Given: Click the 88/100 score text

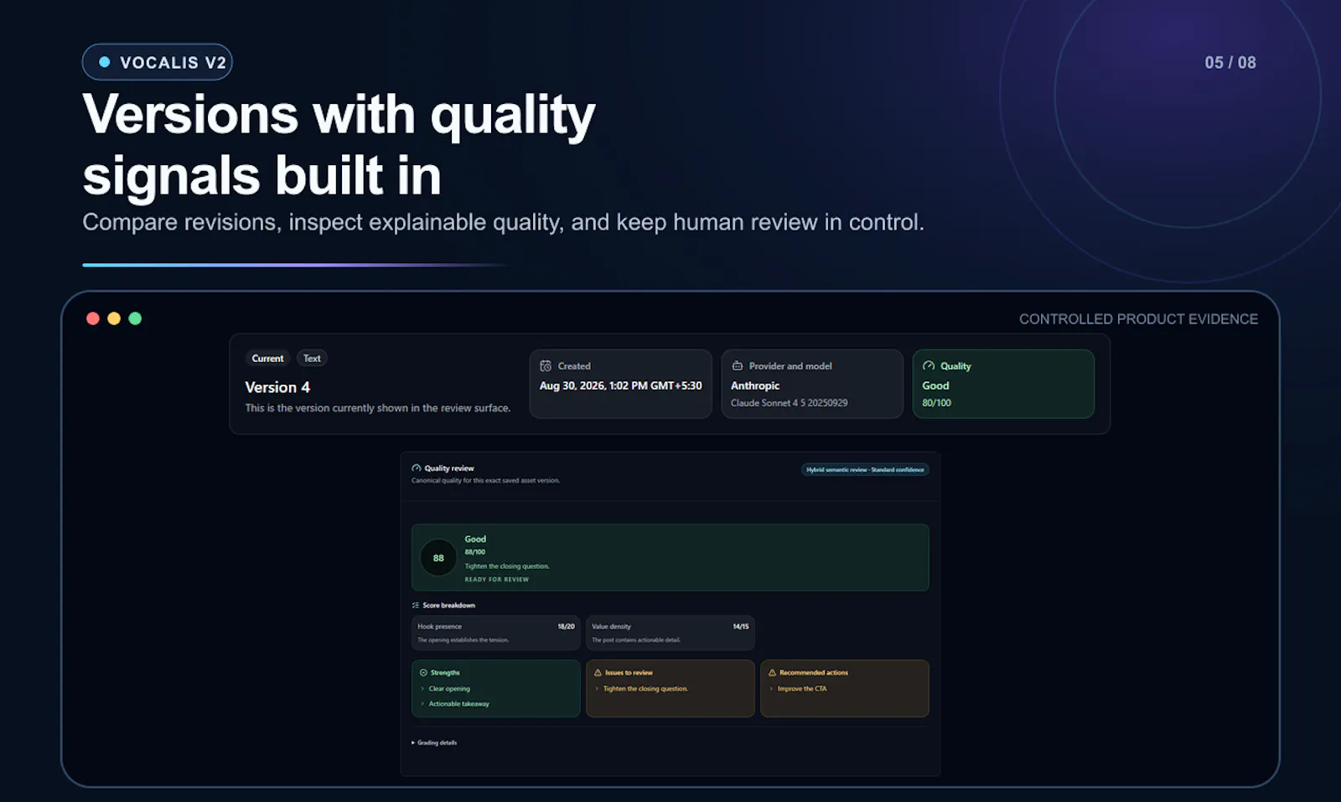Looking at the screenshot, I should 475,552.
